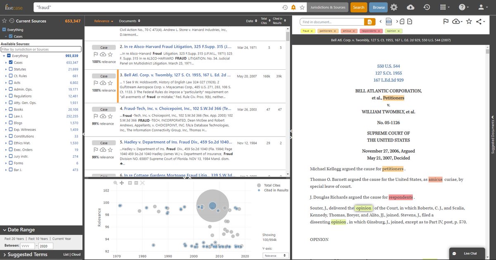
Task: Open history icon in top bar
Action: pos(427,7)
